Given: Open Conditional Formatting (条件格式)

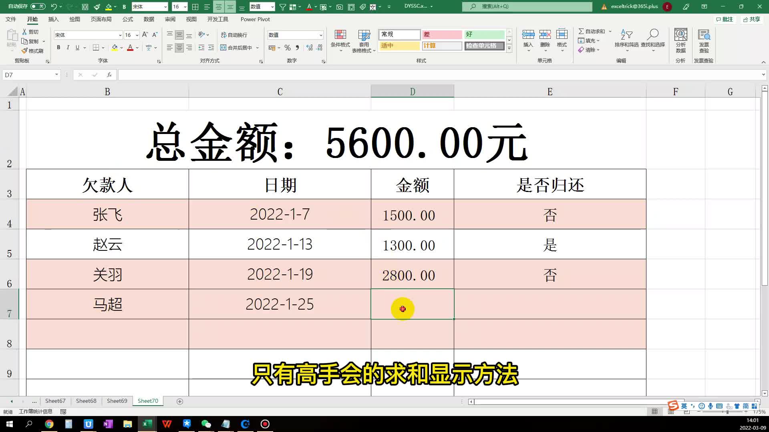Looking at the screenshot, I should 340,40.
